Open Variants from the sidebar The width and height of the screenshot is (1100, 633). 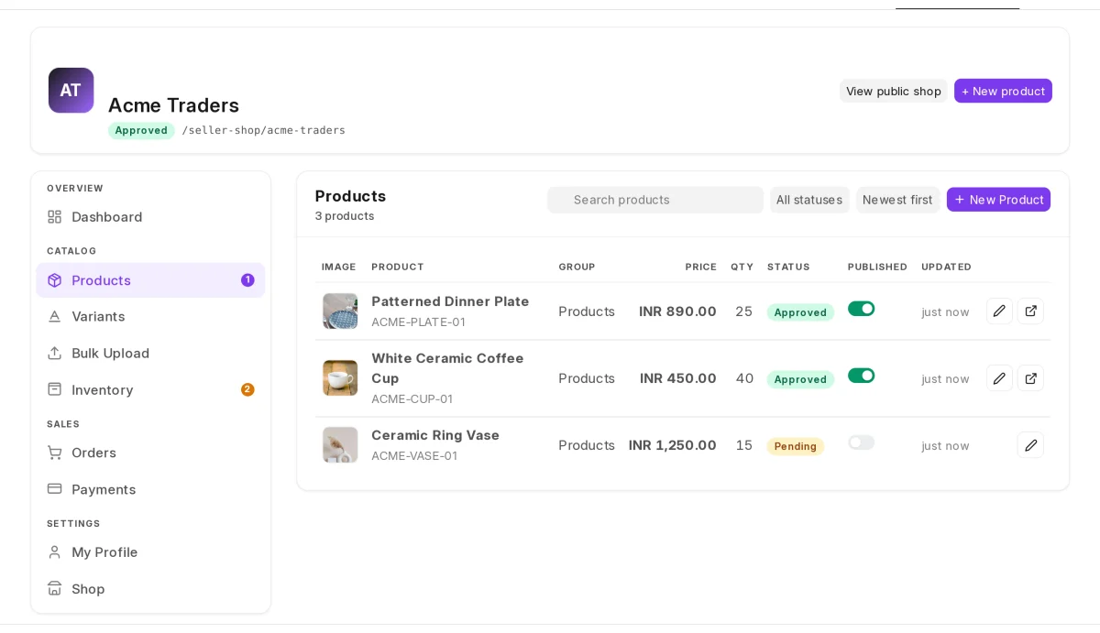click(150, 316)
